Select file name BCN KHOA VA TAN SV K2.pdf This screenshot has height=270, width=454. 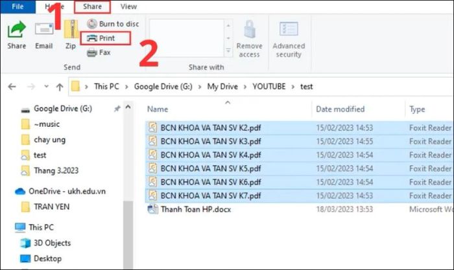point(211,128)
